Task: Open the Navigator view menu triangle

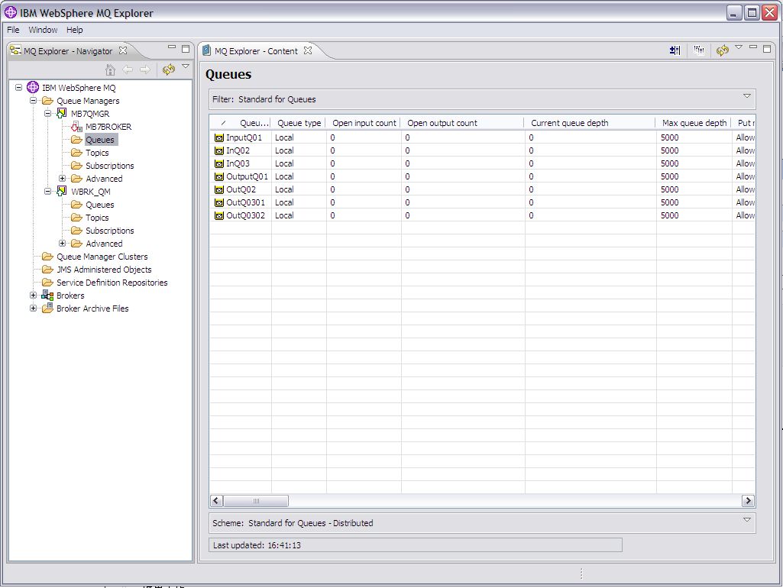Action: [186, 66]
